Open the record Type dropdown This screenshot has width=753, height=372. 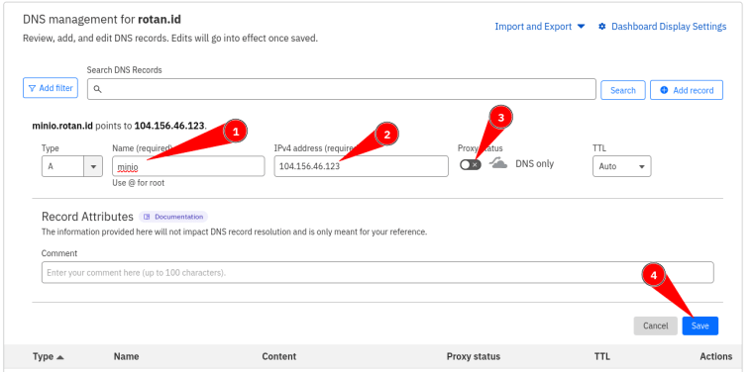(71, 166)
